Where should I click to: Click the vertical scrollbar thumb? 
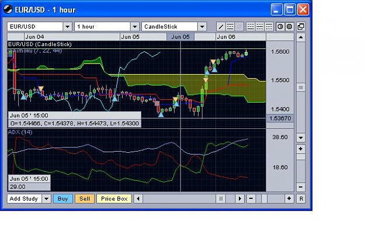[x=301, y=87]
